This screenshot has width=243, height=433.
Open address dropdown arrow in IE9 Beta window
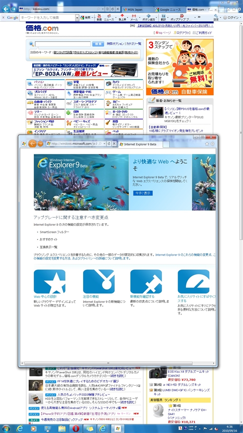(105, 144)
